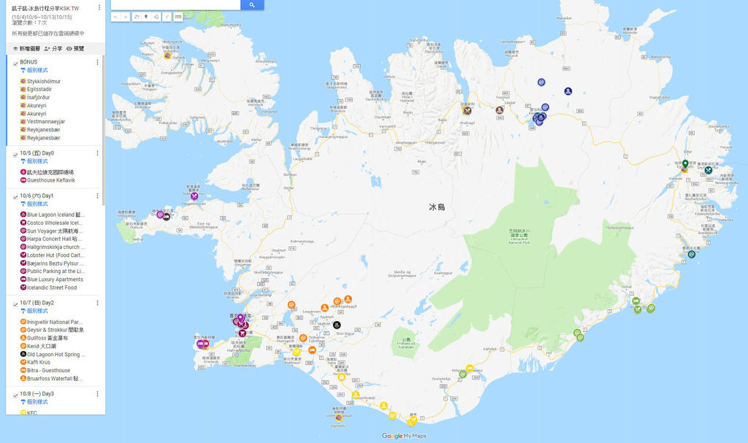This screenshot has height=443, width=748.
Task: Click map title 凱子凱-冰島行程分享KSK.TW
Action: [x=45, y=9]
